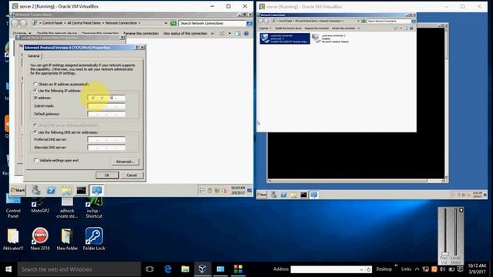This screenshot has height=277, width=493.
Task: Open Command Prompt in server VM taskbar
Action: 304,195
